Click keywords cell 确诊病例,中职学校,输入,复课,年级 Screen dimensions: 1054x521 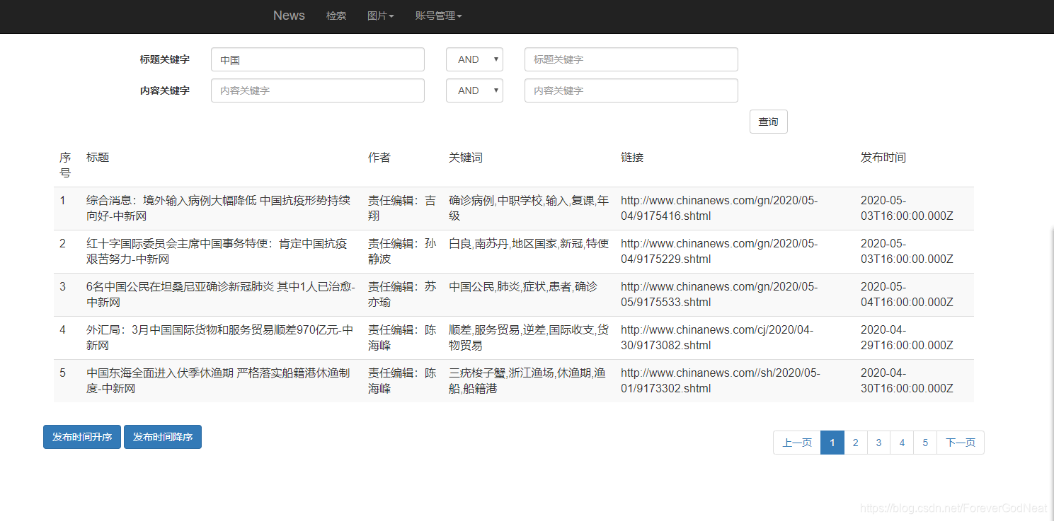(529, 208)
